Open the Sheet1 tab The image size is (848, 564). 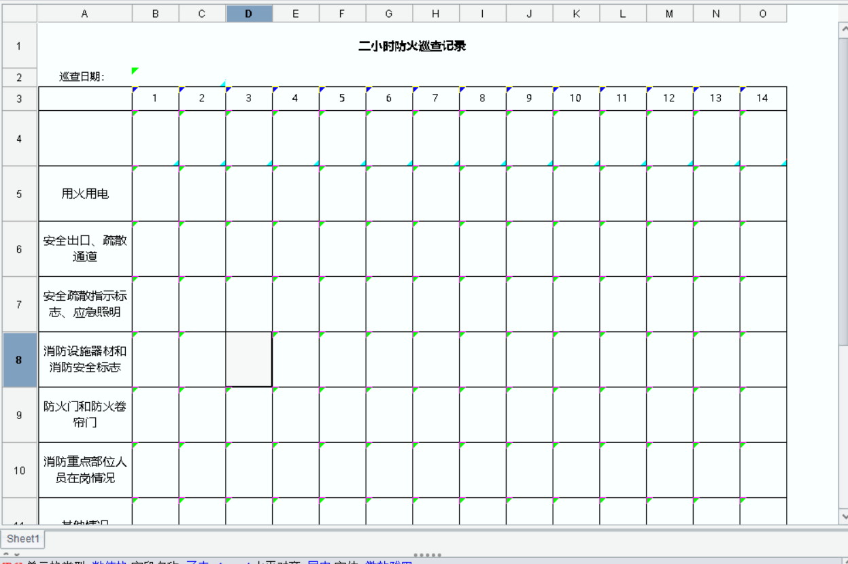pos(23,539)
